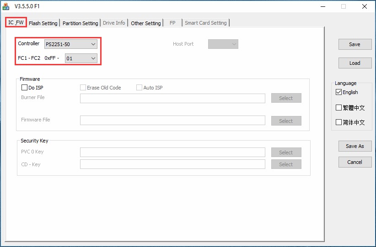Click the PVC 0 Key field
The height and width of the screenshot is (247, 376).
pos(172,152)
